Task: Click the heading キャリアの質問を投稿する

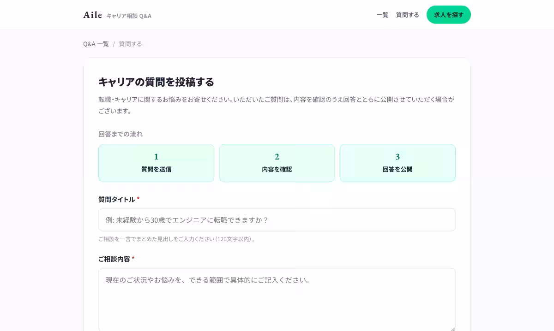Action: click(x=157, y=82)
